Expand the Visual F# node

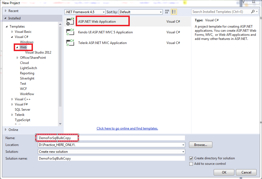click(x=12, y=104)
